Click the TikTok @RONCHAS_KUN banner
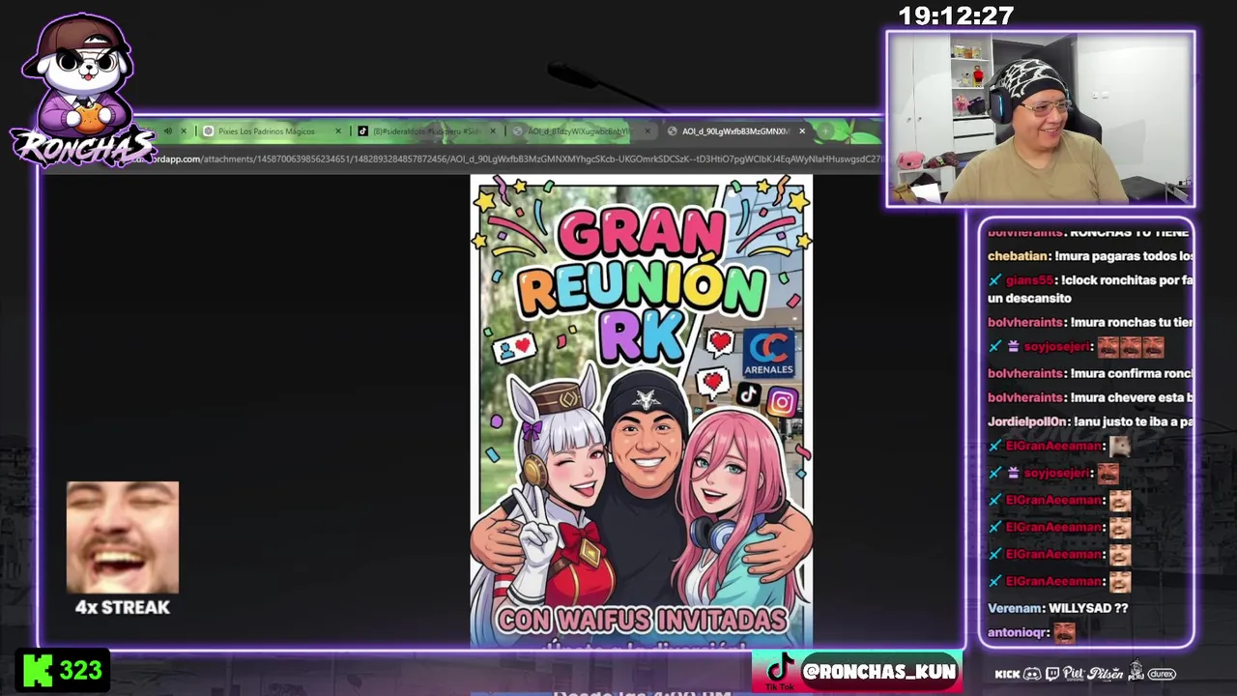 pos(857,671)
